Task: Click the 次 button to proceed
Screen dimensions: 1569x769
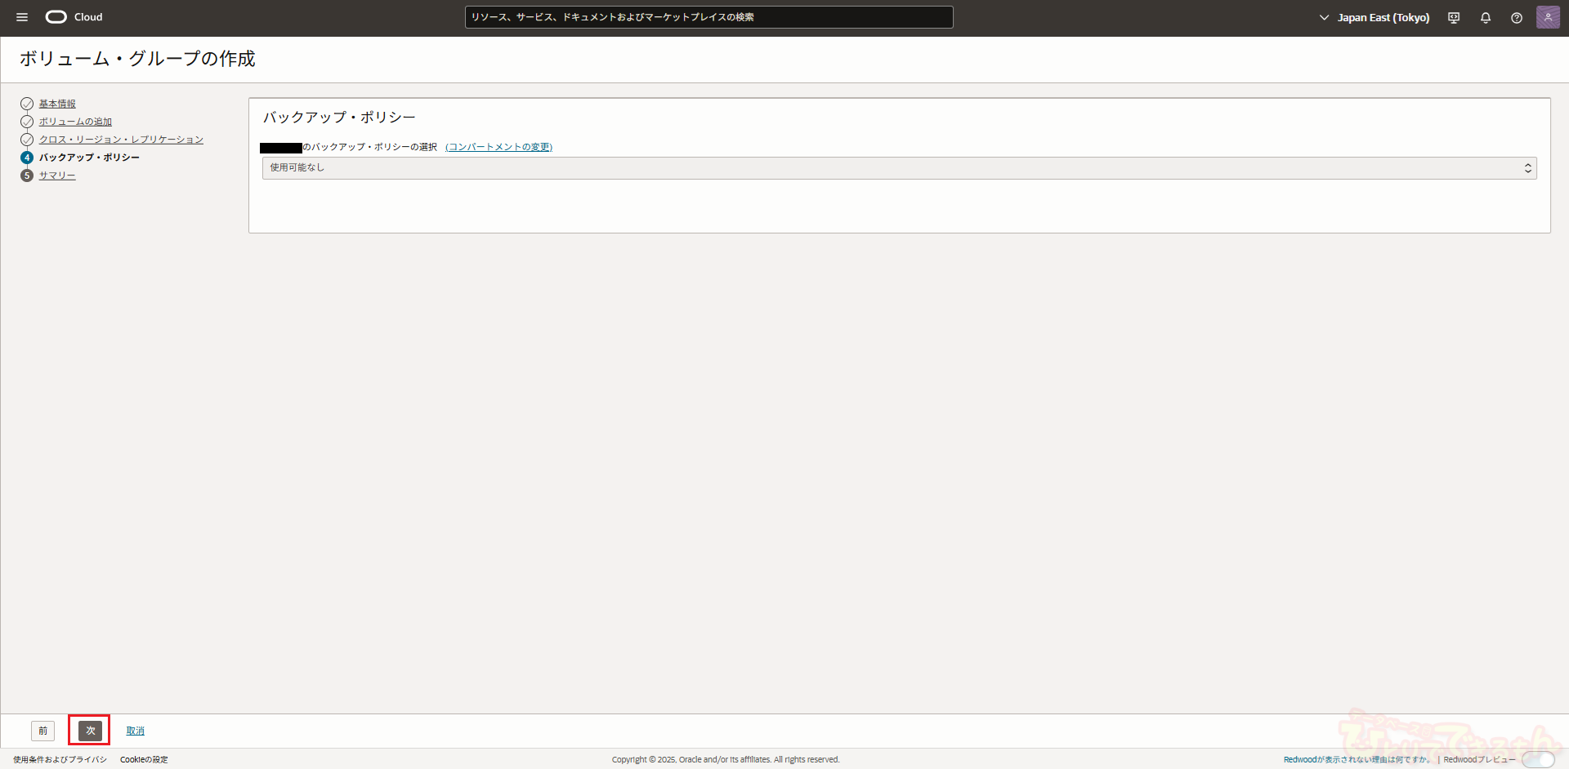Action: (90, 731)
